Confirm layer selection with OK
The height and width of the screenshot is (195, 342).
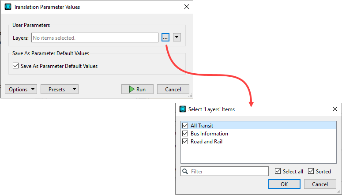[284, 184]
